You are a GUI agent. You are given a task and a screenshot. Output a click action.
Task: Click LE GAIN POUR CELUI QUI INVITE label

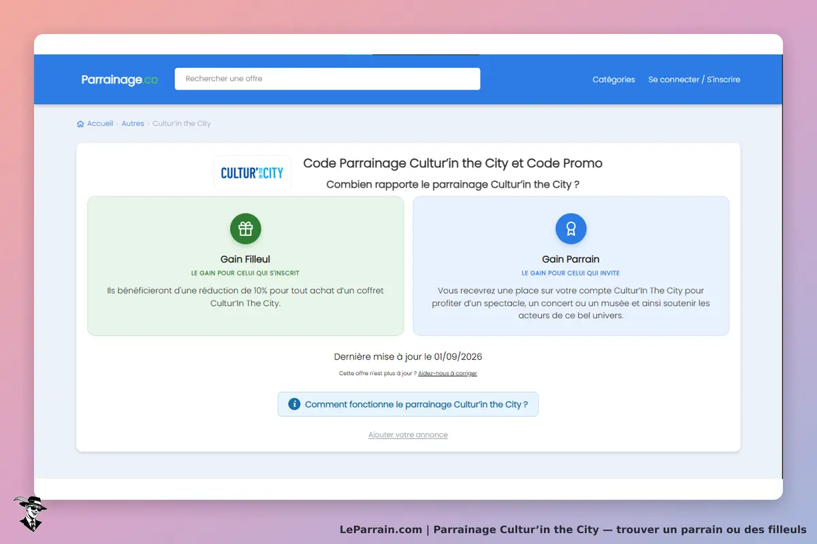(571, 273)
